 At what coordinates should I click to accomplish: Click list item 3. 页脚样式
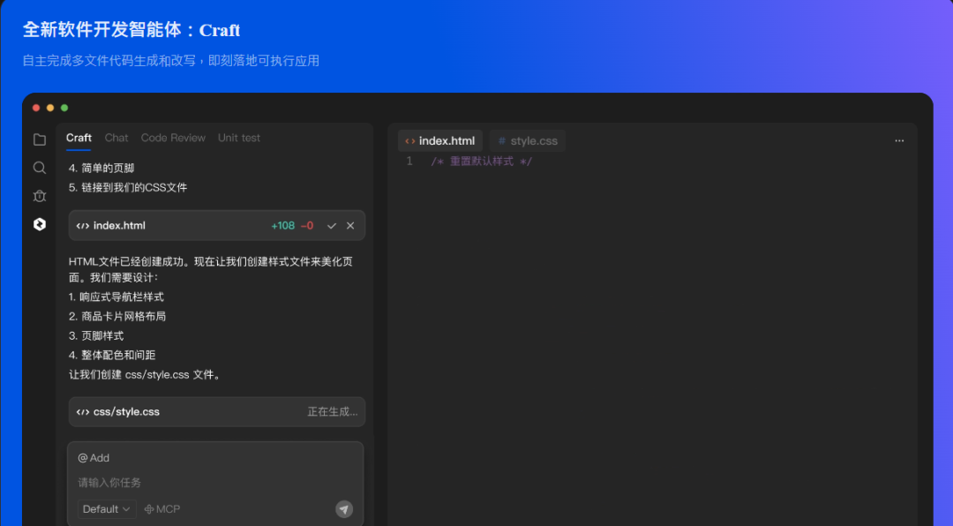pyautogui.click(x=96, y=335)
